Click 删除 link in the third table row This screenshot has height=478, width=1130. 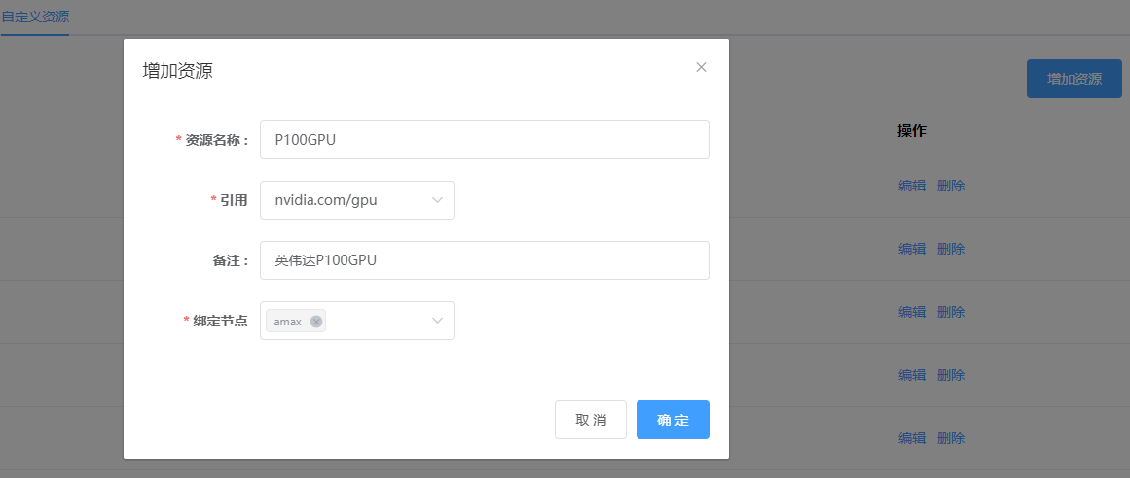tap(951, 313)
